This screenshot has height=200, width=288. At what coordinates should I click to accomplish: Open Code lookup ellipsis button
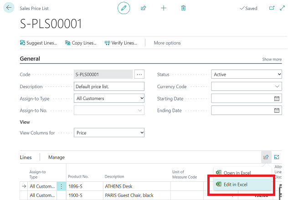click(x=139, y=75)
